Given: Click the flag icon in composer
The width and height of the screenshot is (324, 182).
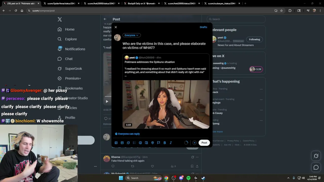Looking at the screenshot, I should (x=158, y=143).
